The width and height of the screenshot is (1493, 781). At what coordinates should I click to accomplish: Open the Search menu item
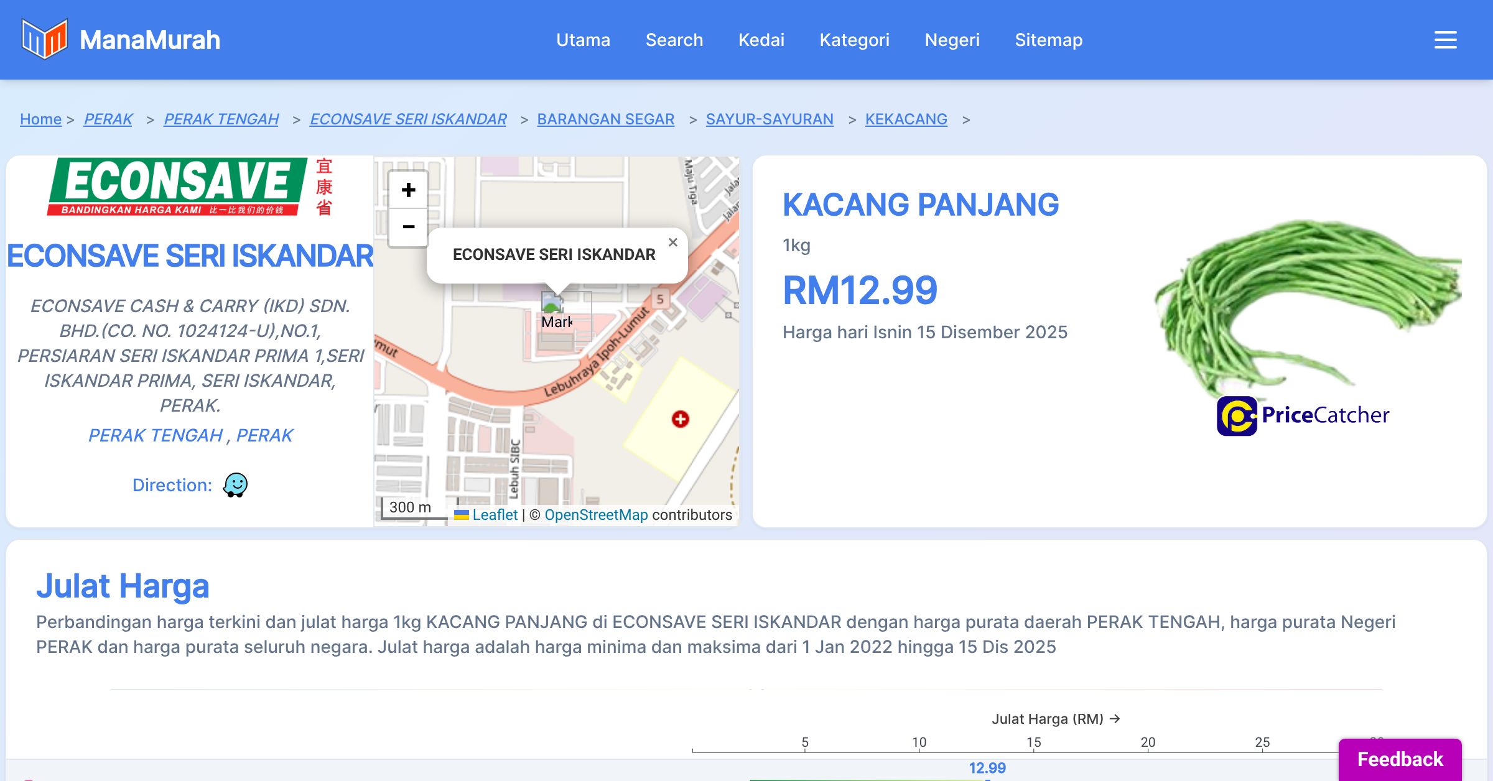point(674,40)
